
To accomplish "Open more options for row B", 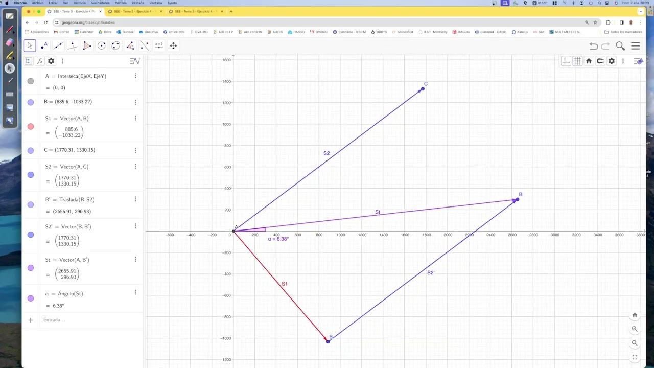I will [135, 102].
